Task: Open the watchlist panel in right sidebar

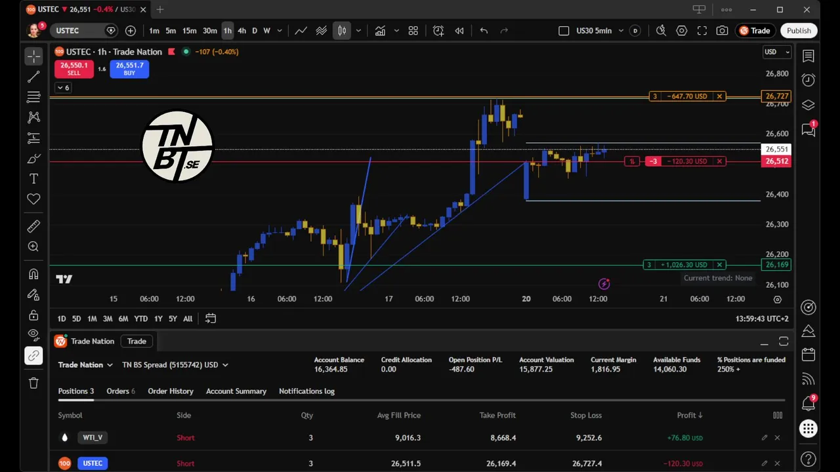Action: pyautogui.click(x=808, y=56)
